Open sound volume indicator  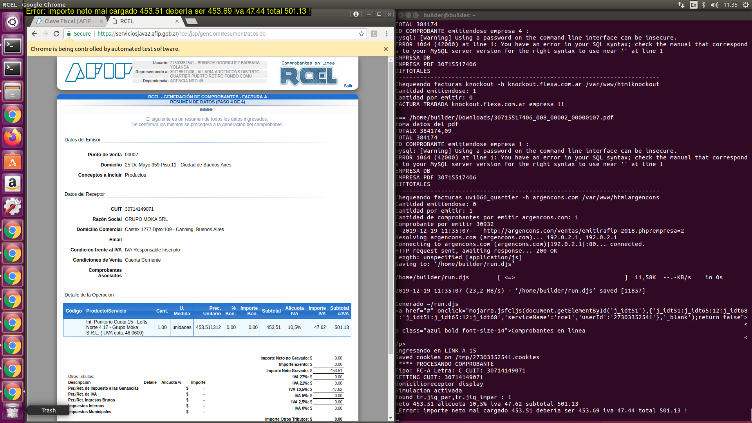714,5
